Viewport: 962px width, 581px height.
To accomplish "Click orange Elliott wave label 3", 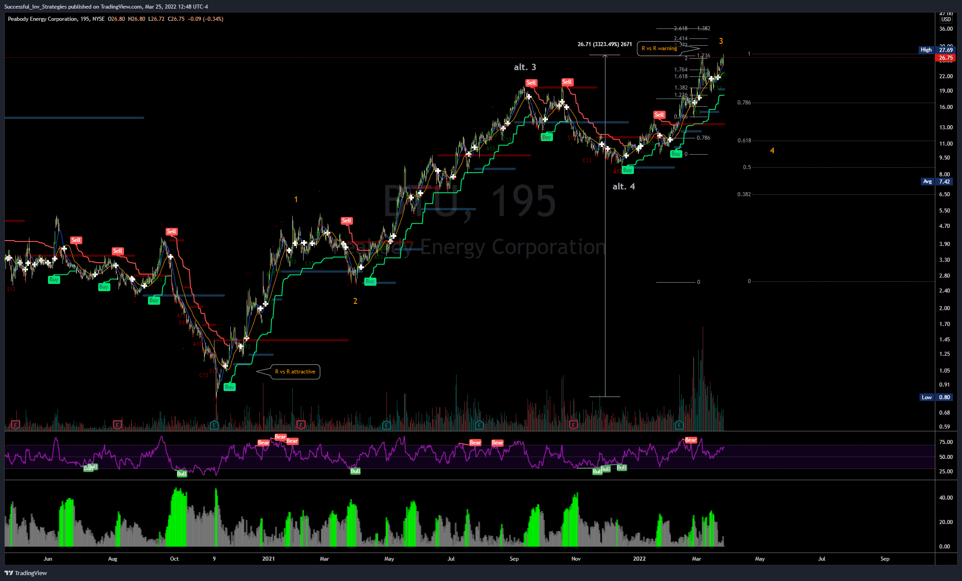I will pos(721,41).
